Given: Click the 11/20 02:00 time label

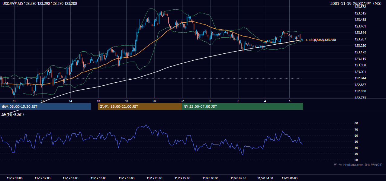Looking at the screenshot, I should [238, 178].
